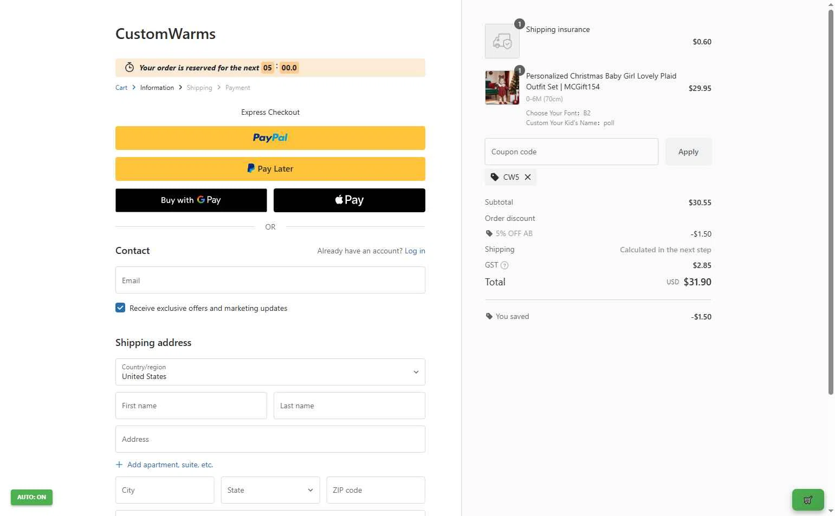Click the Total $31.90 amount

coord(697,282)
